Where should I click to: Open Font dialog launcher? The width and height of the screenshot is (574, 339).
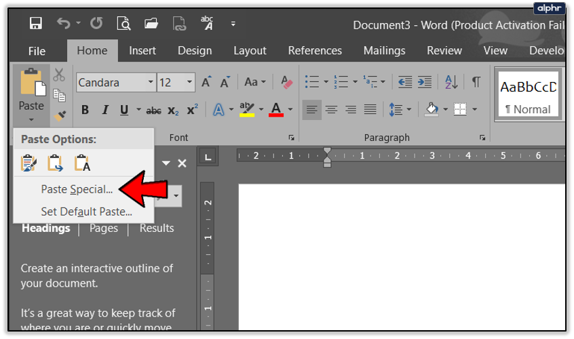pos(291,138)
